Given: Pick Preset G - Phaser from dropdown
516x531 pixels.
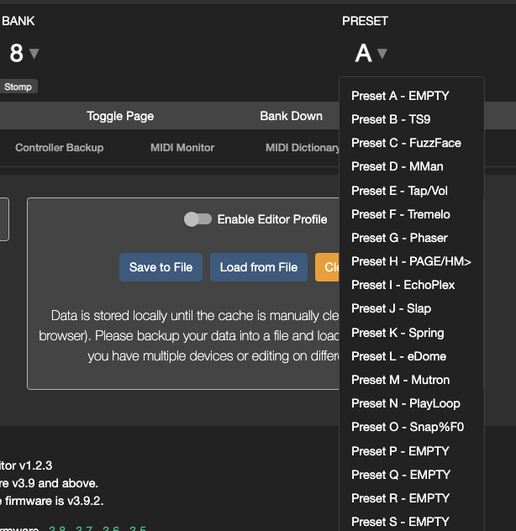Looking at the screenshot, I should tap(399, 238).
